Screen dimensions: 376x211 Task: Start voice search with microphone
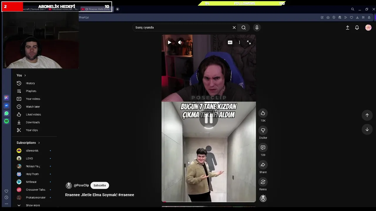point(257,28)
